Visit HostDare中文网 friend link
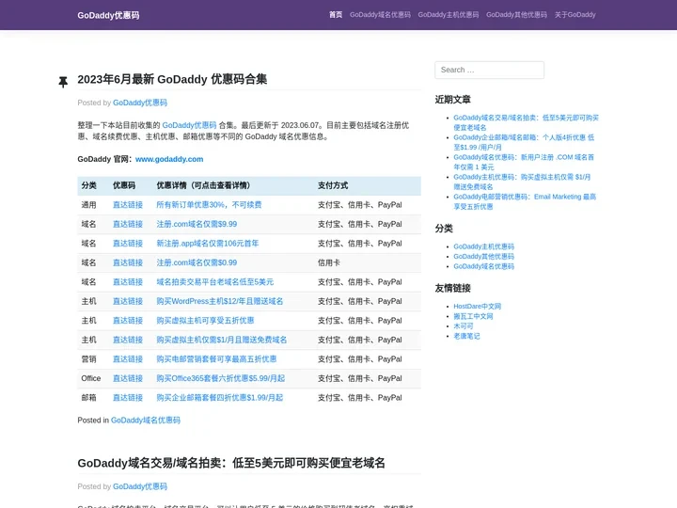 pos(477,307)
